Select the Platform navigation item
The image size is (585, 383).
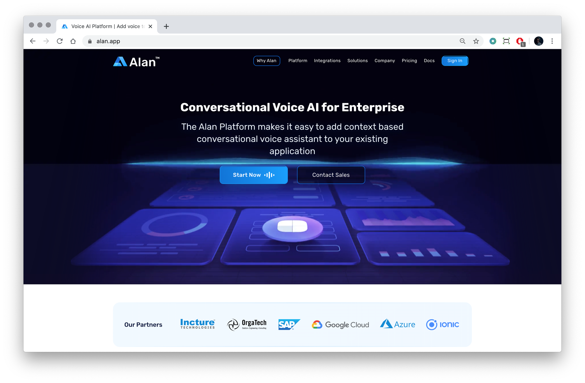point(298,60)
